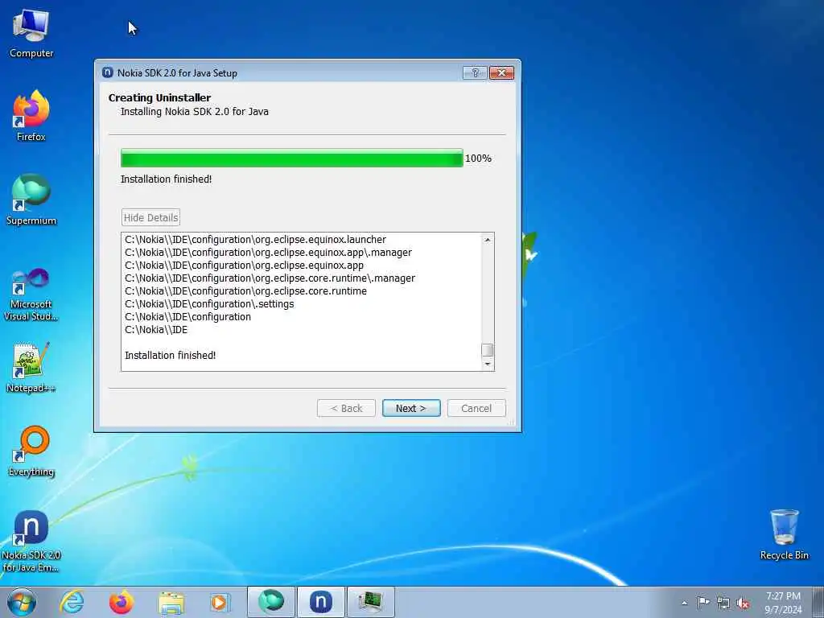Switch to Supermium in the taskbar
This screenshot has width=824, height=618.
(271, 602)
